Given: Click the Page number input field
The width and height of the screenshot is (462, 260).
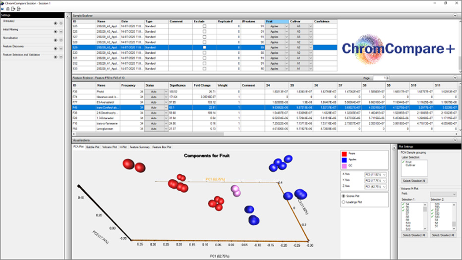Looking at the screenshot, I should [380, 78].
